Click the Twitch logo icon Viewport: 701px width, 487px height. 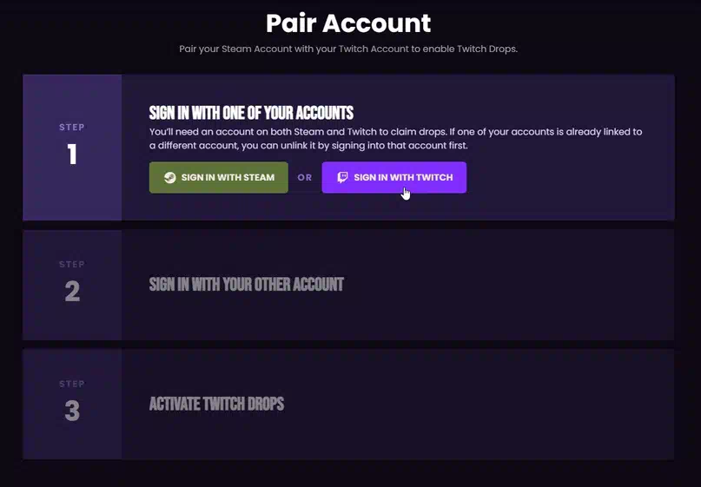click(x=342, y=177)
